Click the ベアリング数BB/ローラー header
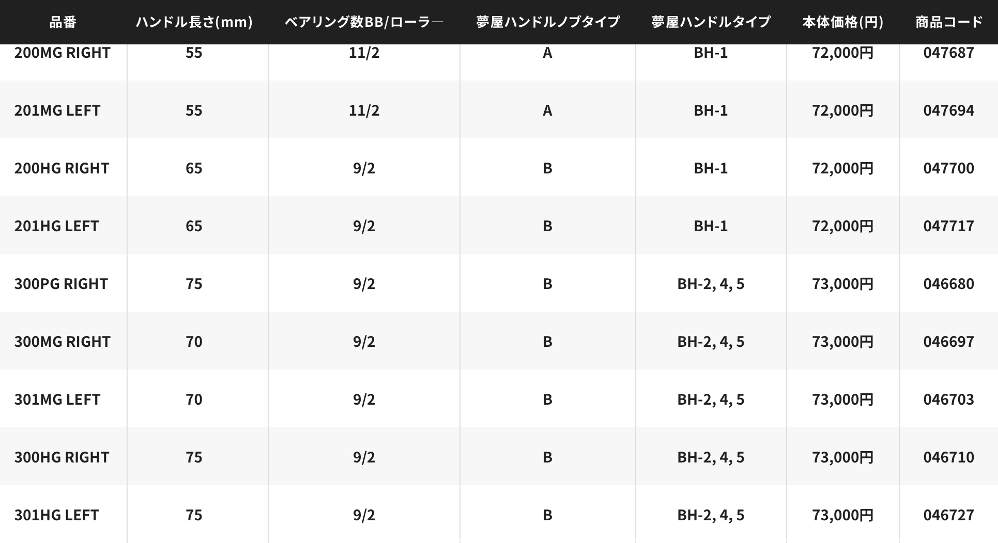The height and width of the screenshot is (543, 998). [x=364, y=22]
